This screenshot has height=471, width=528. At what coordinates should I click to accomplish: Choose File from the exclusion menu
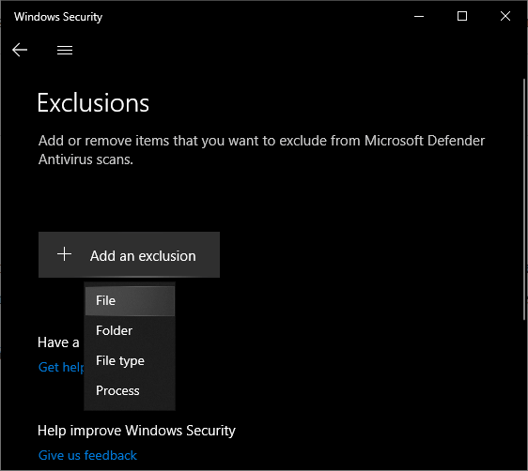(x=130, y=301)
